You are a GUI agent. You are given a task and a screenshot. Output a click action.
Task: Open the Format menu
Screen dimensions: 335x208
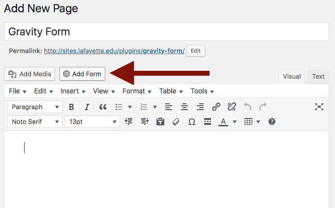137,91
